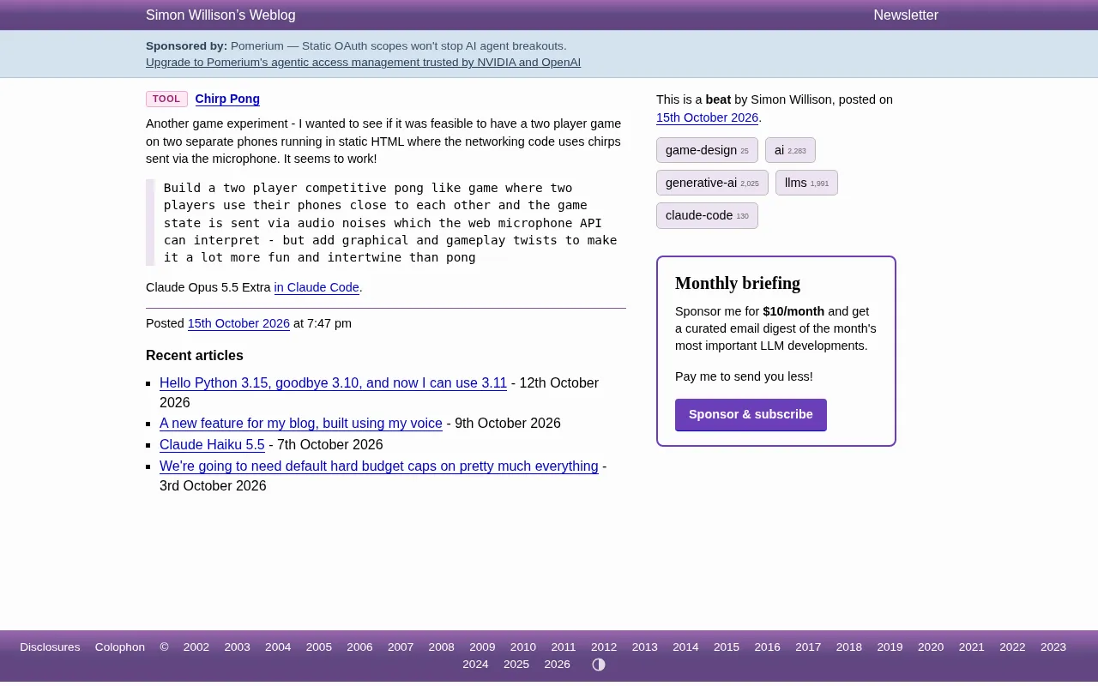Select the game-design tag
Viewport: 1098px width, 686px height.
(x=707, y=150)
